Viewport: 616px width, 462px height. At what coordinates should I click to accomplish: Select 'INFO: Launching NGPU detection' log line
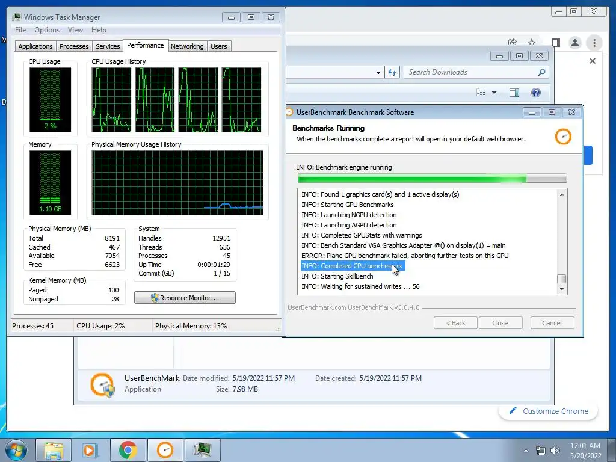tap(349, 215)
